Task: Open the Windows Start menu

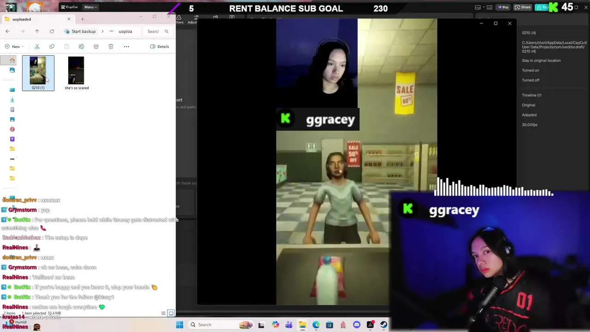Action: pyautogui.click(x=180, y=325)
